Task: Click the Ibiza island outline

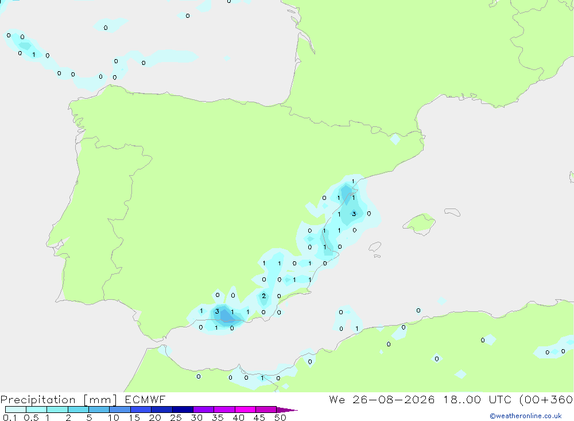Action: (375, 247)
